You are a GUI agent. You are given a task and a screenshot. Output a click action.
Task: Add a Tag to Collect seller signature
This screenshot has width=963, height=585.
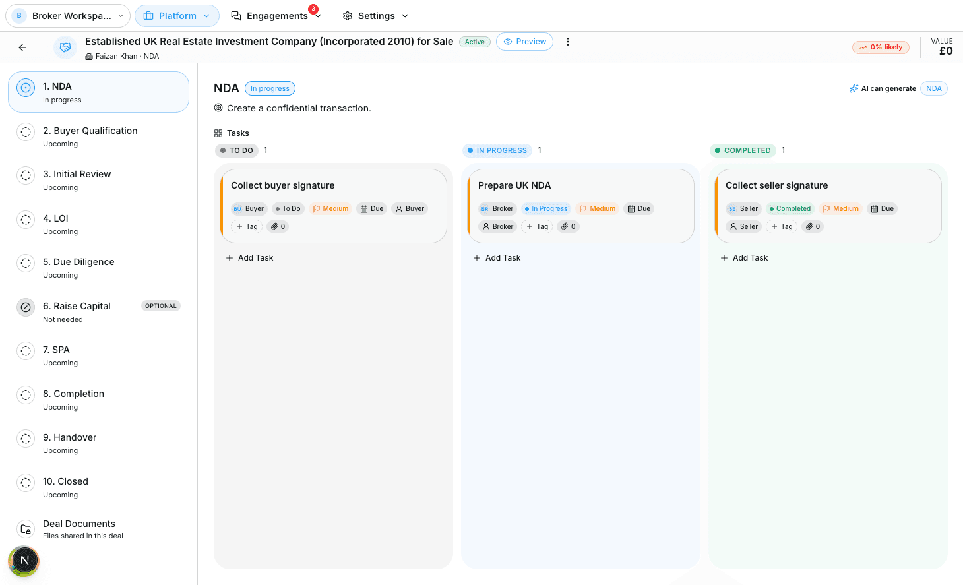782,226
